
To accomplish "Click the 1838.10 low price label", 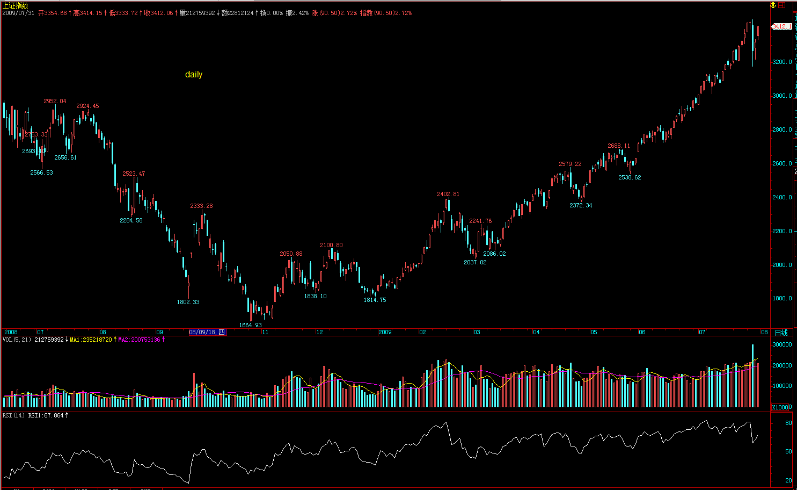I will [315, 296].
